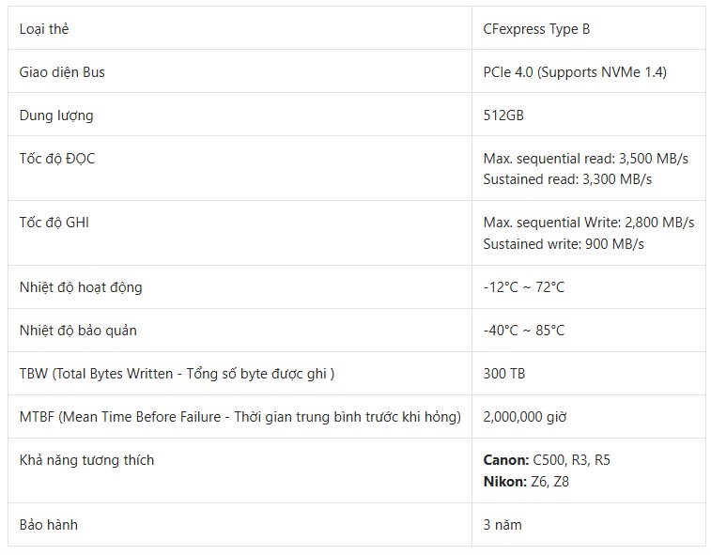The height and width of the screenshot is (555, 711).
Task: Select the '512GB' capacity value
Action: [503, 116]
